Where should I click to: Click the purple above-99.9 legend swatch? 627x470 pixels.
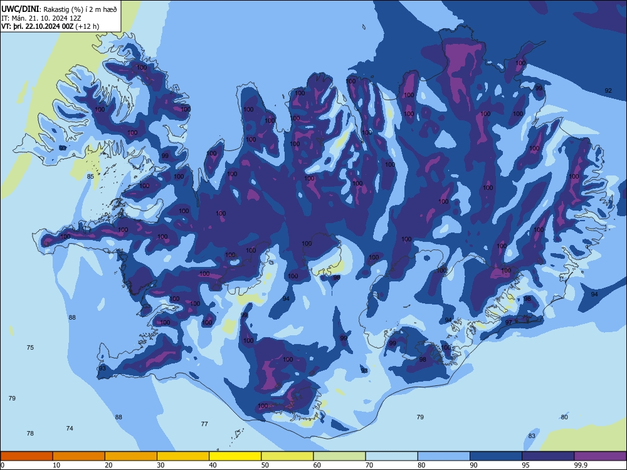600,456
